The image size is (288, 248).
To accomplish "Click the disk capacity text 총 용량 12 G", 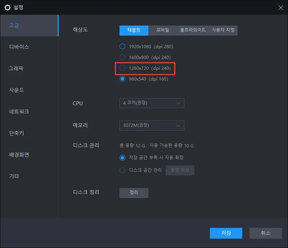I will point(133,146).
